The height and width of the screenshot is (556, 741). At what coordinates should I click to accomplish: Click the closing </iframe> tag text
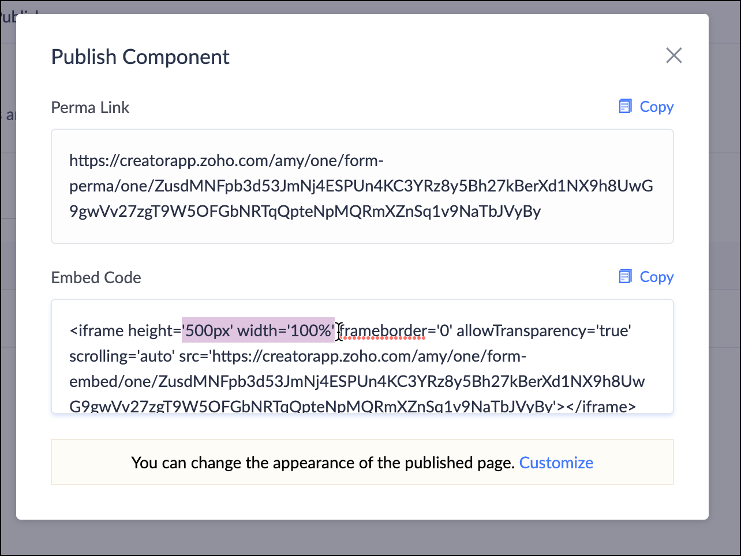[601, 407]
